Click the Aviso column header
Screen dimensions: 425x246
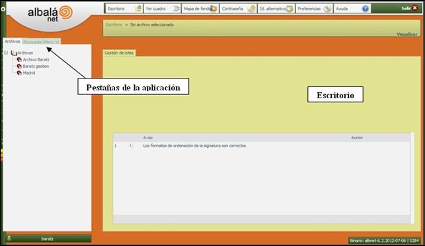click(148, 138)
